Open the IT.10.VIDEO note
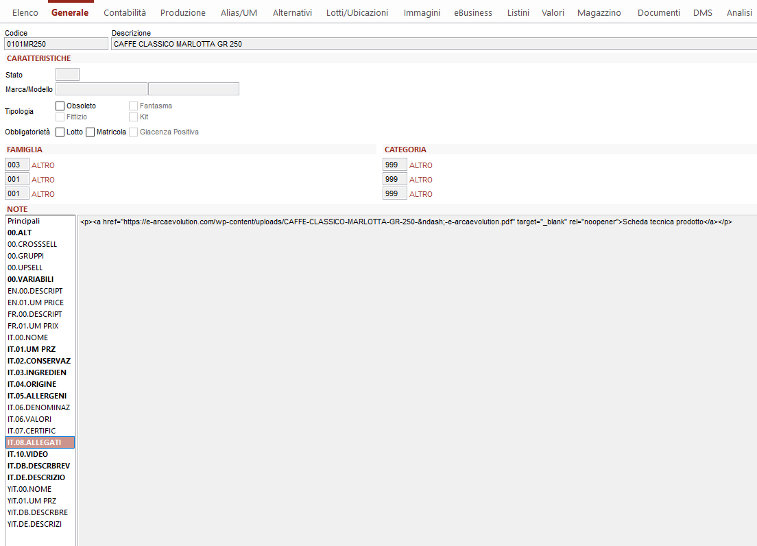Image resolution: width=757 pixels, height=546 pixels. 28,454
